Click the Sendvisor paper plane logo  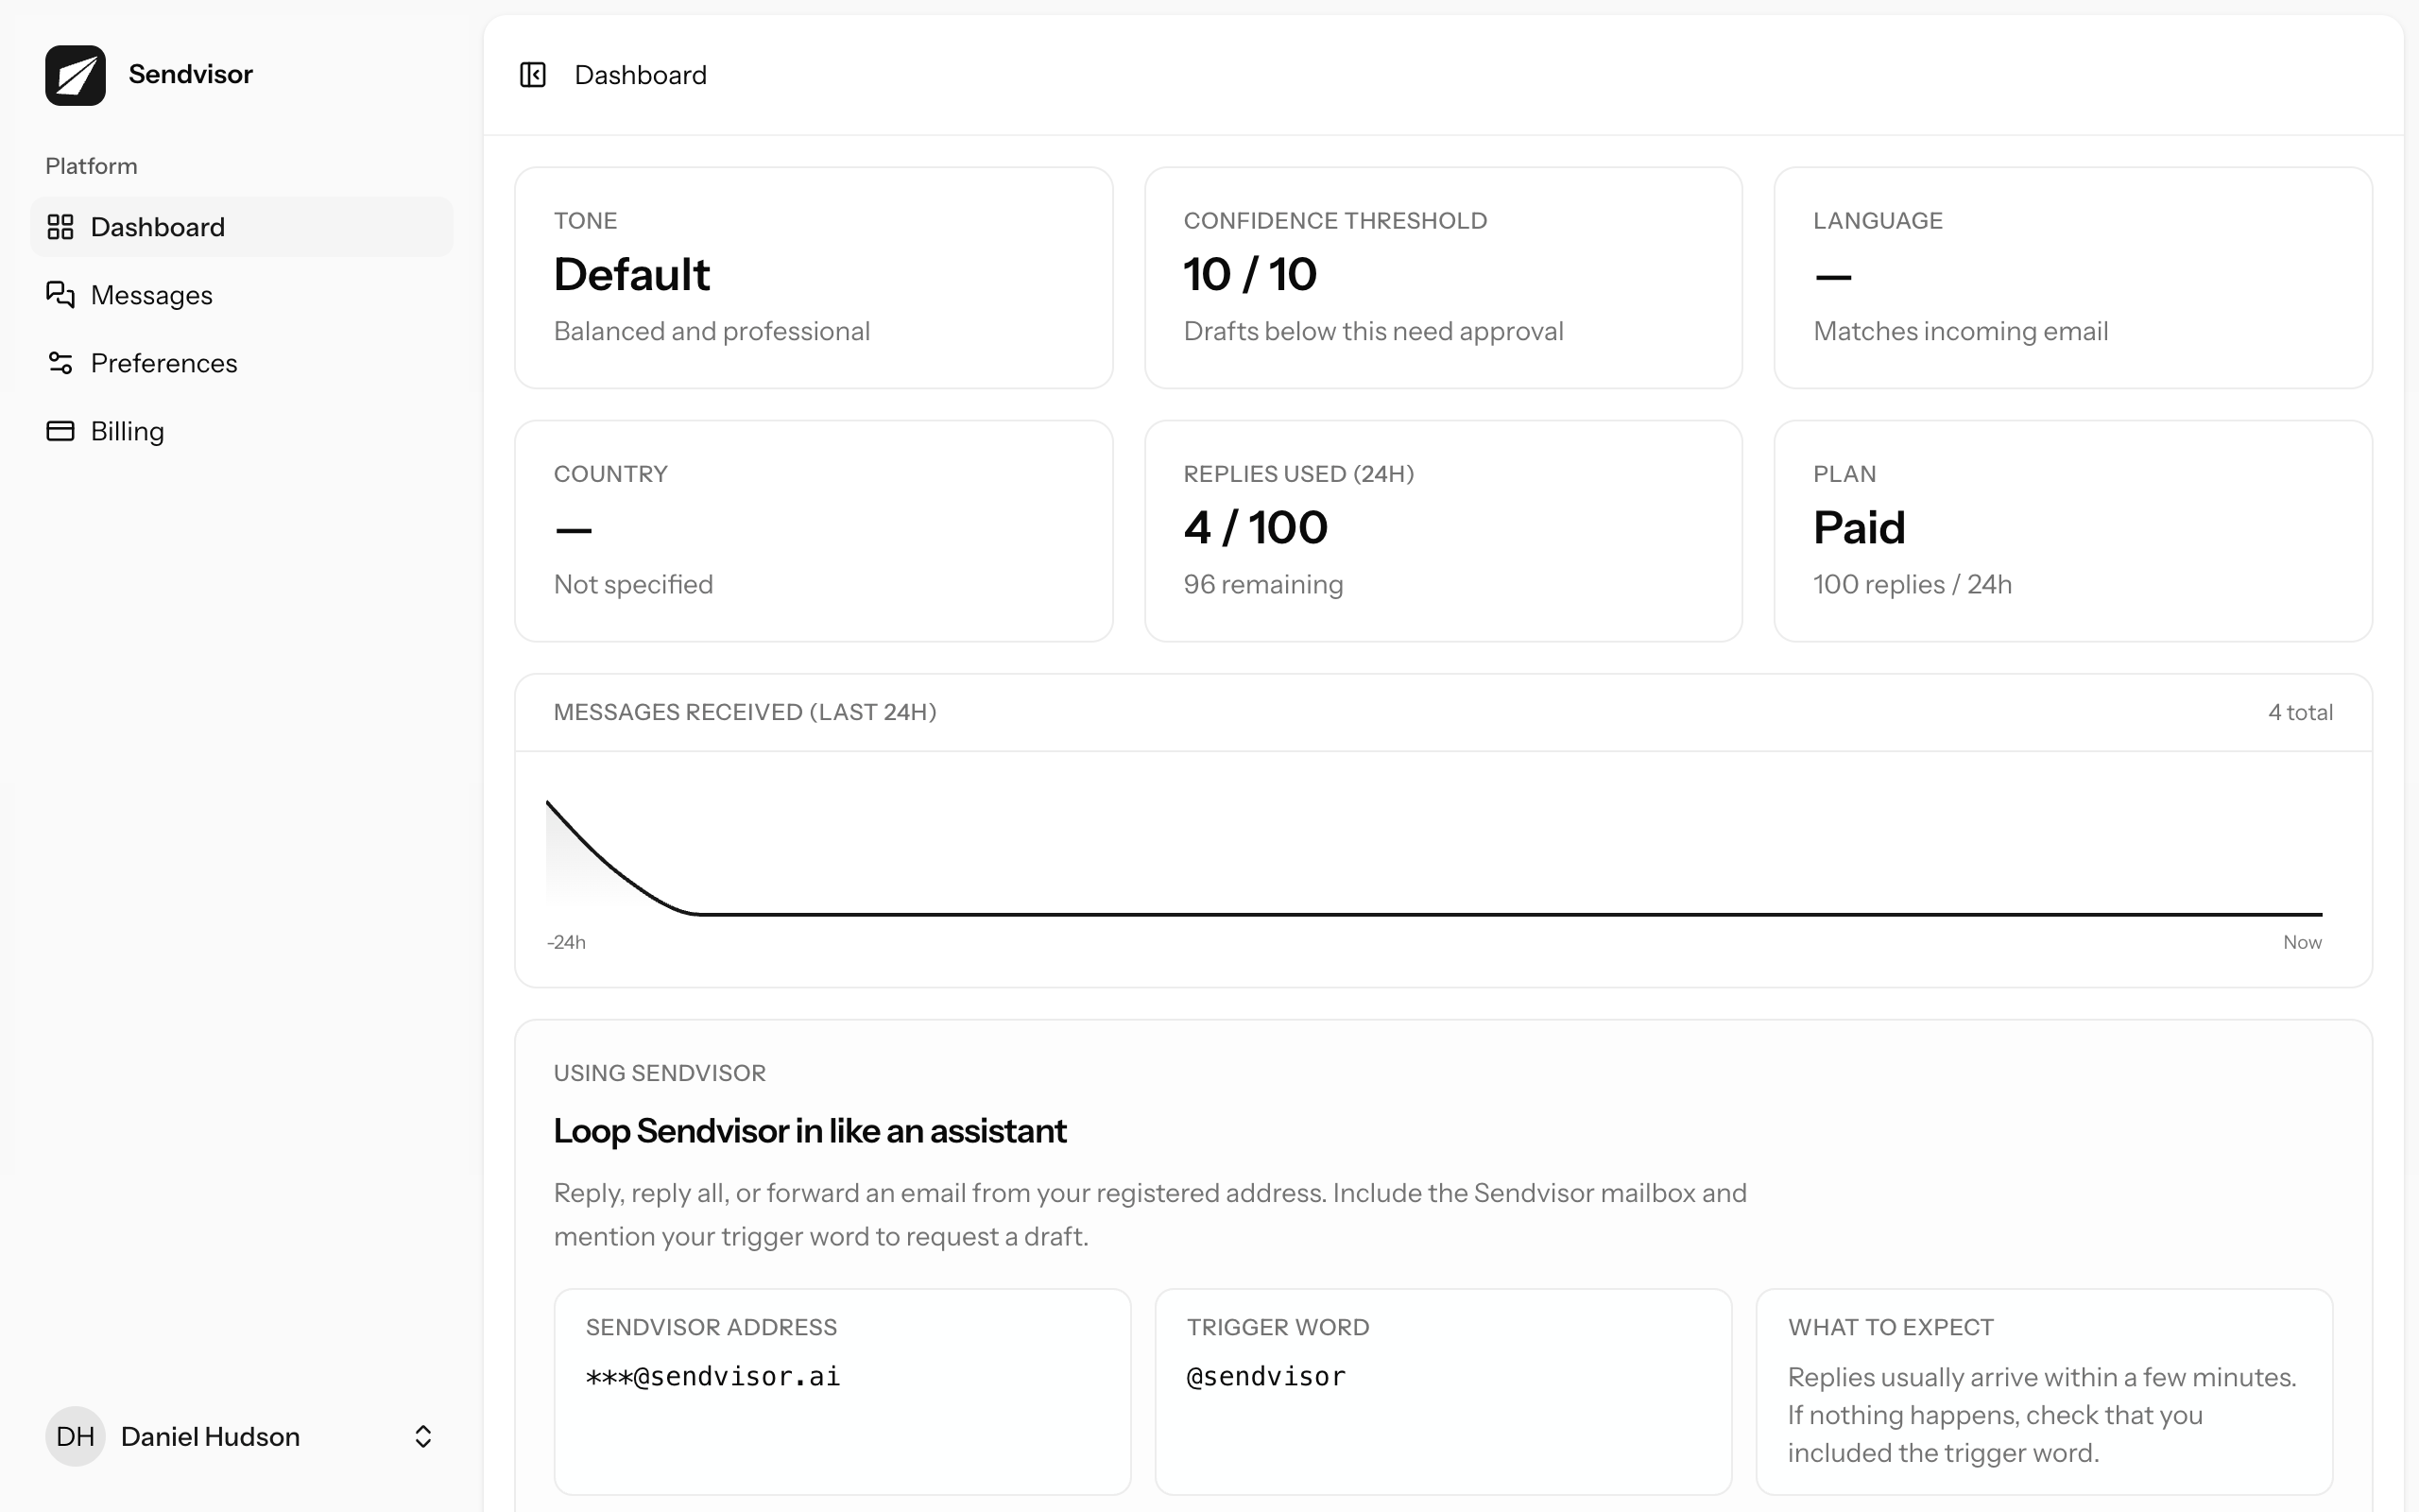point(75,75)
